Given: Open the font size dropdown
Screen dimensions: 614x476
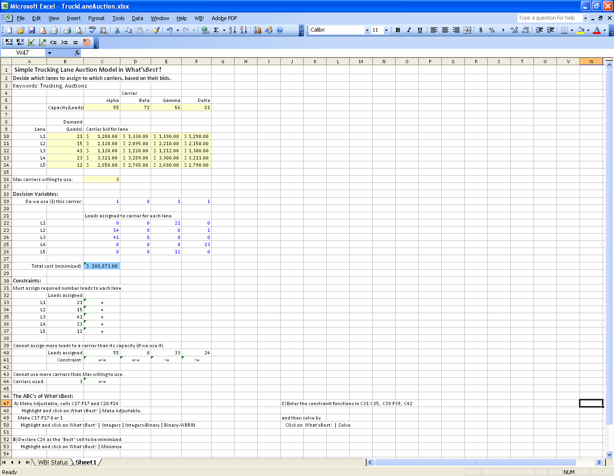Looking at the screenshot, I should [x=386, y=30].
